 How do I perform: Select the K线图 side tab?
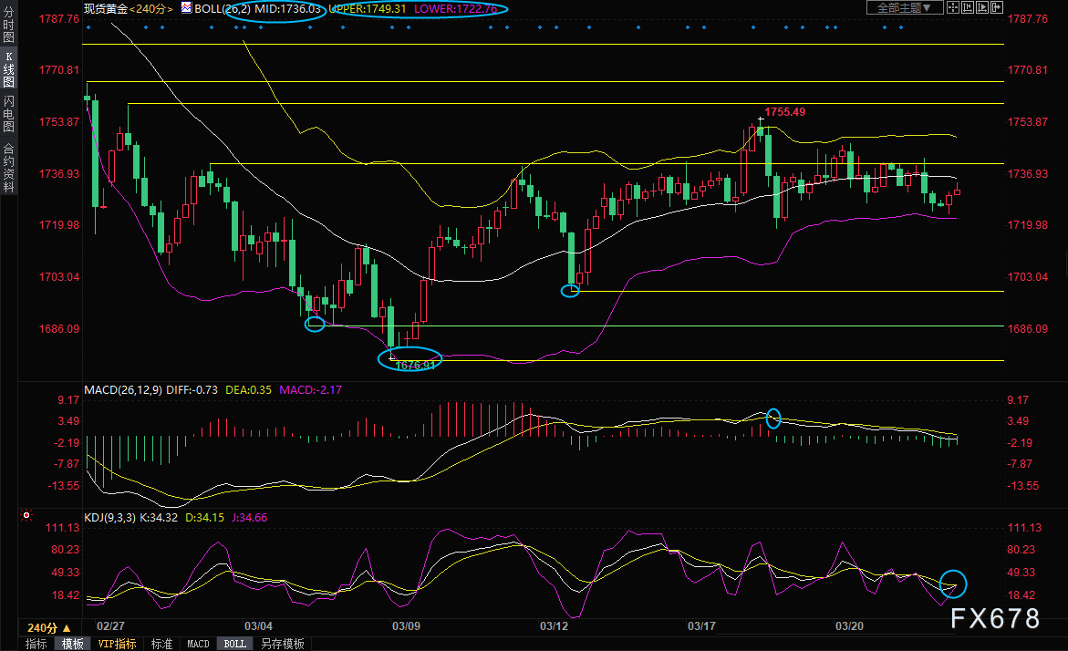point(8,70)
